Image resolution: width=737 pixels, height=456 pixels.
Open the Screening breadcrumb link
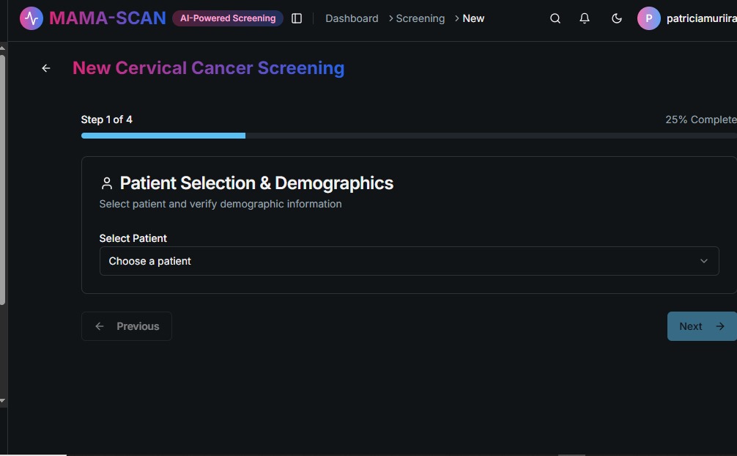click(x=420, y=18)
